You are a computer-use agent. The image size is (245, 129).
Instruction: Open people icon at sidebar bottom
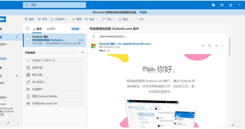click(9, 123)
